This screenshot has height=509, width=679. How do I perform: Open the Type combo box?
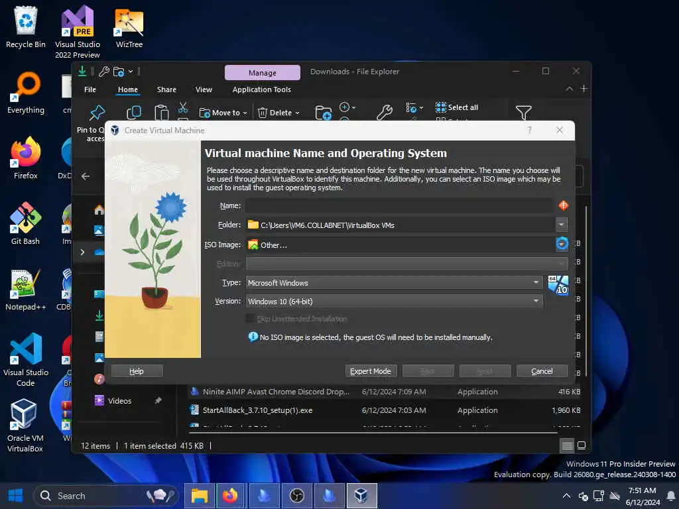coord(394,282)
